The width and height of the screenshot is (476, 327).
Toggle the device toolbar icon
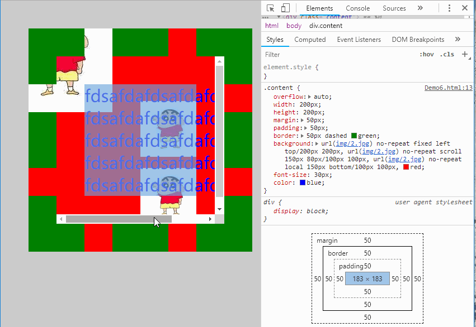(x=285, y=8)
